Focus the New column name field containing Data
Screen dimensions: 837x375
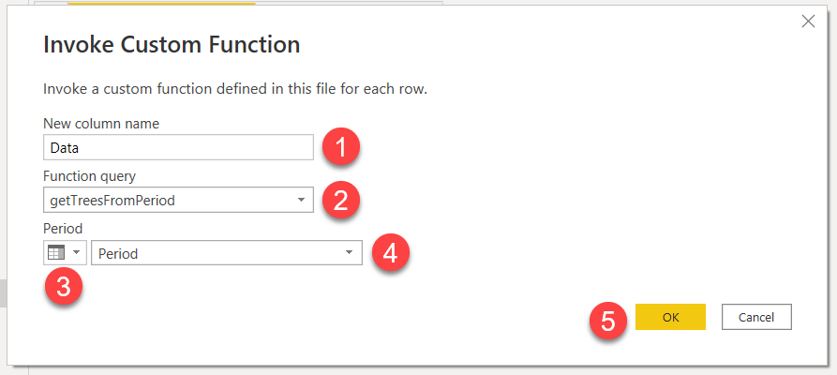tap(178, 147)
